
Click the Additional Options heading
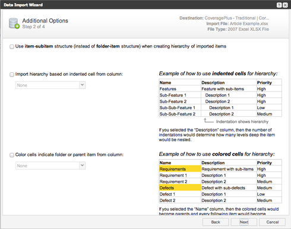(x=45, y=21)
